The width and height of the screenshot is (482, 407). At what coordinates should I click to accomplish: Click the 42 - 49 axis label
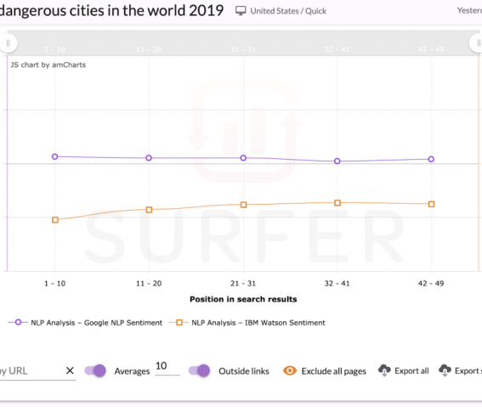click(x=431, y=284)
